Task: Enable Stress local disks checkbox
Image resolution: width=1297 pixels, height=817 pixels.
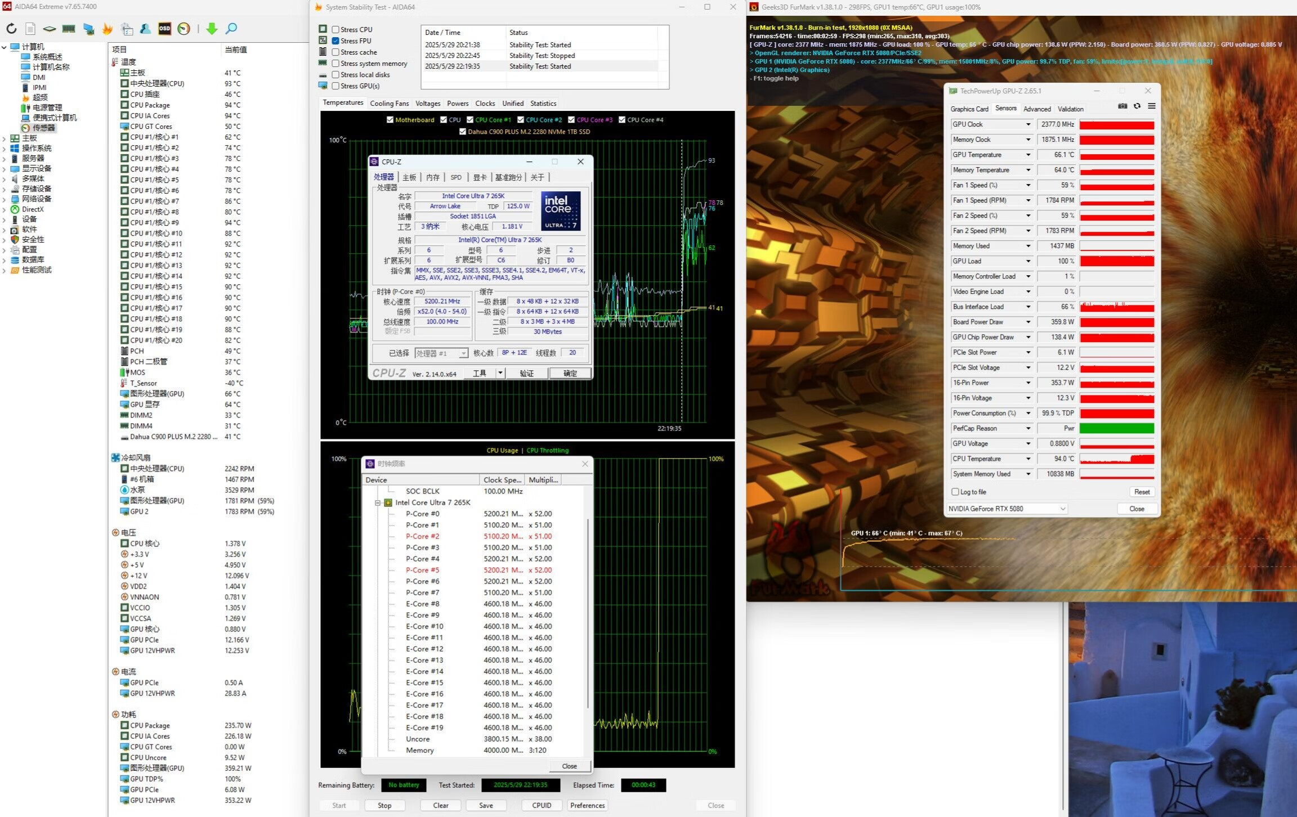Action: click(x=336, y=74)
